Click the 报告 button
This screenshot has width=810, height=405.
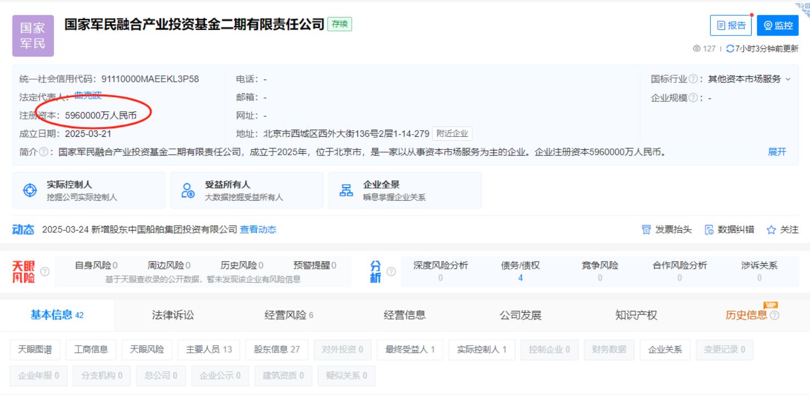730,26
